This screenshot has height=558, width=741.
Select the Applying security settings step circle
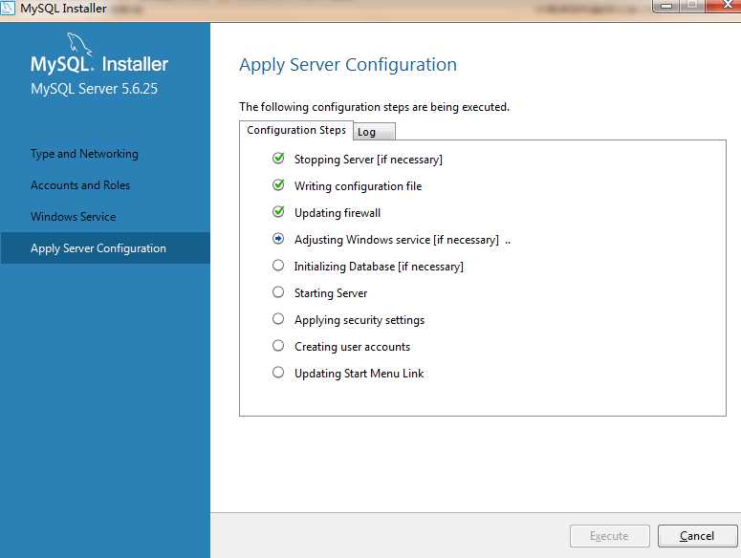[x=278, y=319]
